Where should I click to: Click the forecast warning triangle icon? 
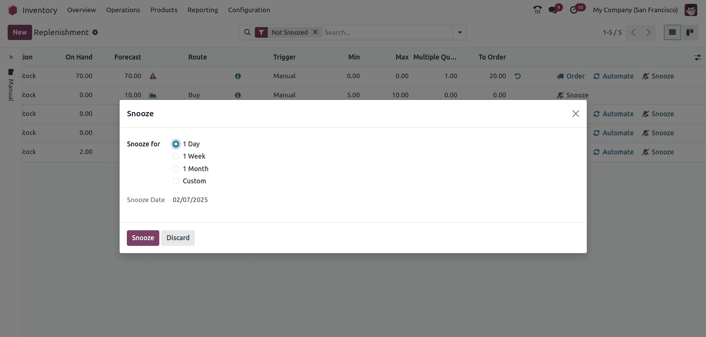[x=153, y=76]
